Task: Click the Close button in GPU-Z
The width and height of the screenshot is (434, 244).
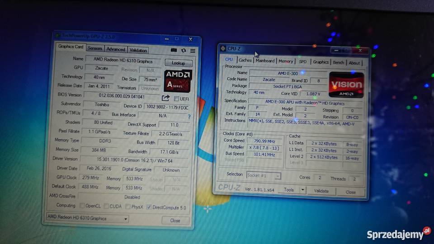Action: click(x=175, y=221)
